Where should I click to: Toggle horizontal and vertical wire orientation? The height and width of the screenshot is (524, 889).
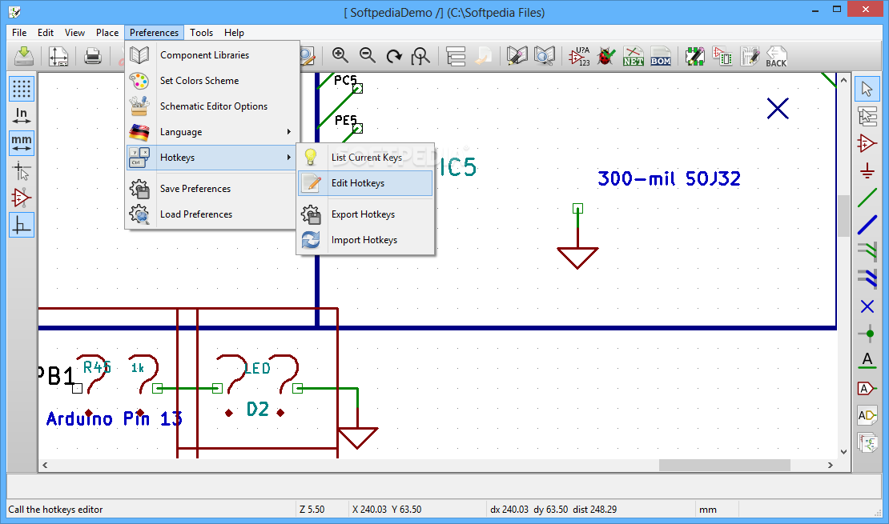click(22, 225)
